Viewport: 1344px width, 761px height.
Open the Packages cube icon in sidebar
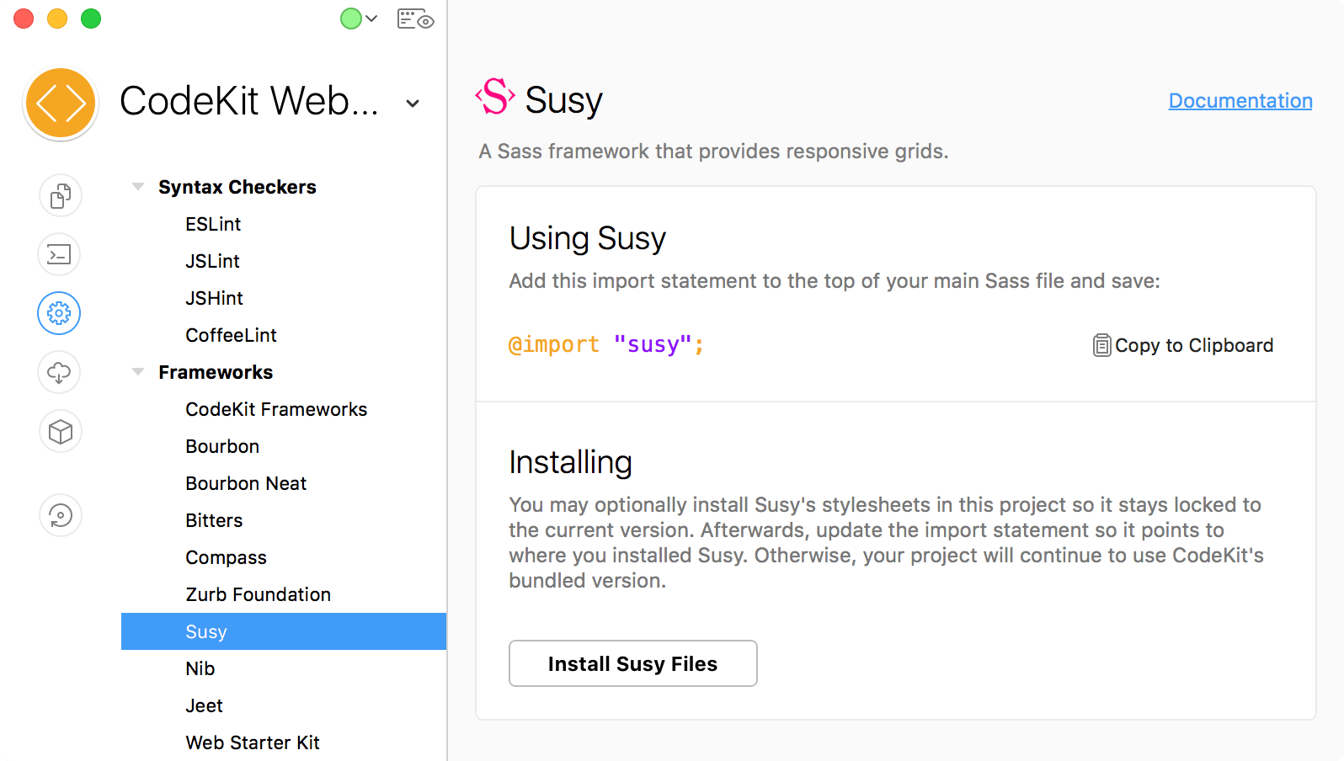pos(60,431)
